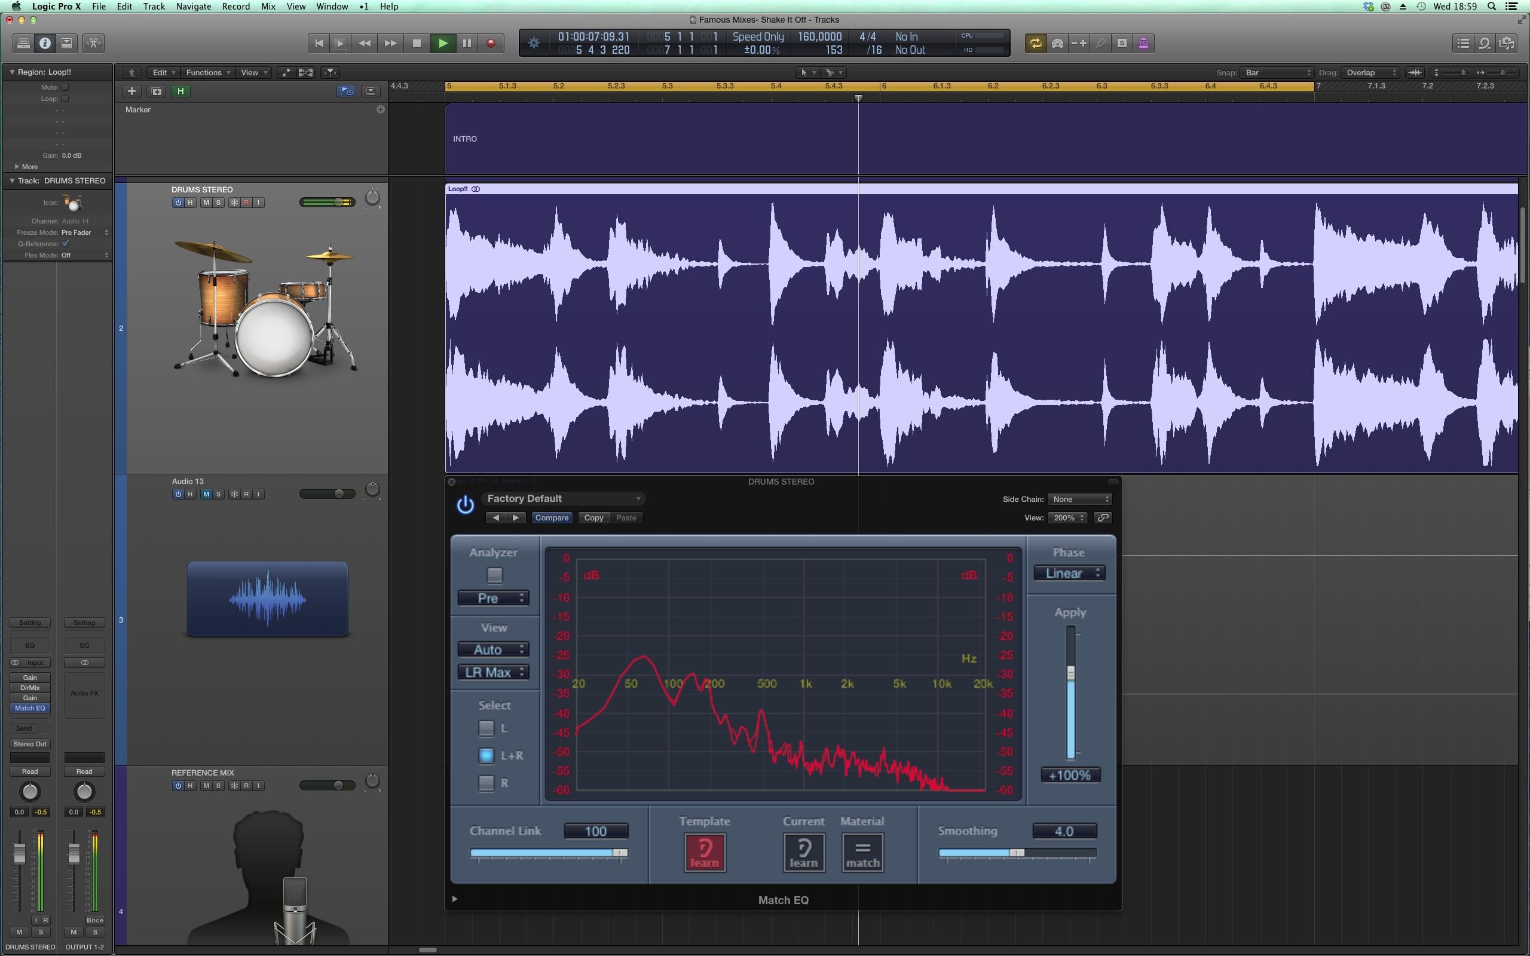Solo the DRUMS STEREO track

218,203
